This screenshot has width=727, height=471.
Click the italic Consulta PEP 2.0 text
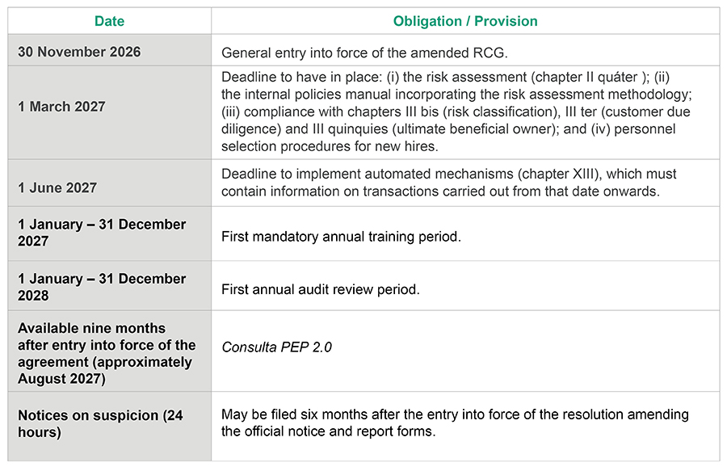(x=277, y=347)
